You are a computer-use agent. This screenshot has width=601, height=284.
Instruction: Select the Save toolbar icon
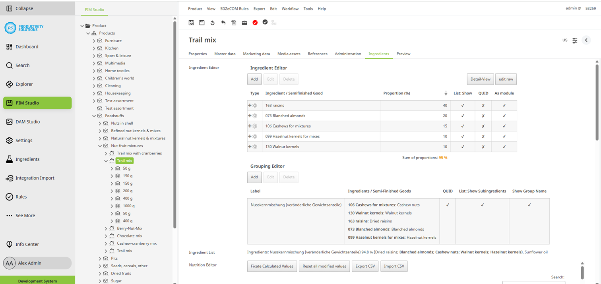202,23
